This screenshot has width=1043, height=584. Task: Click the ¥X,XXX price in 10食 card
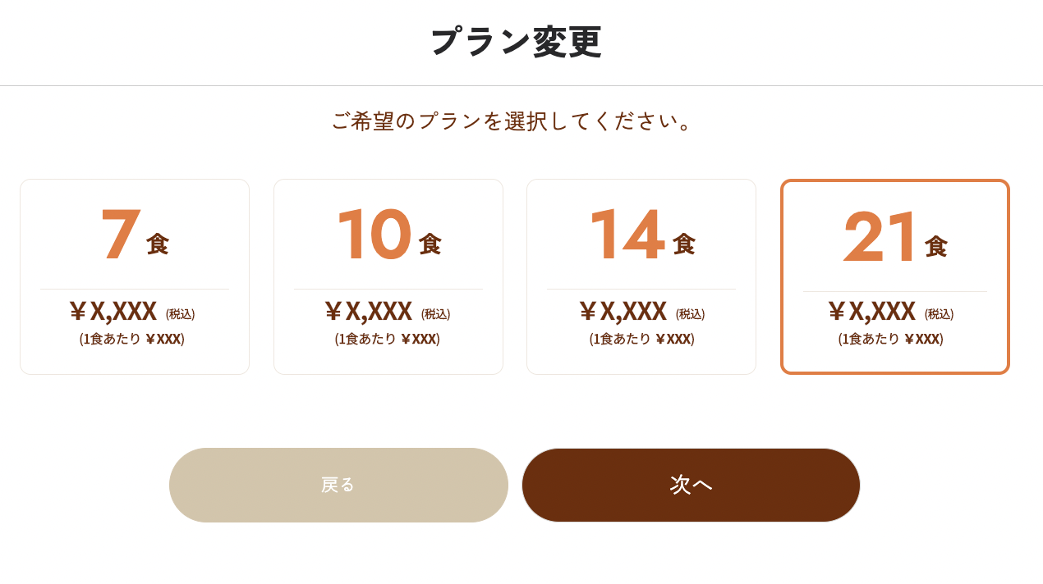pyautogui.click(x=368, y=312)
